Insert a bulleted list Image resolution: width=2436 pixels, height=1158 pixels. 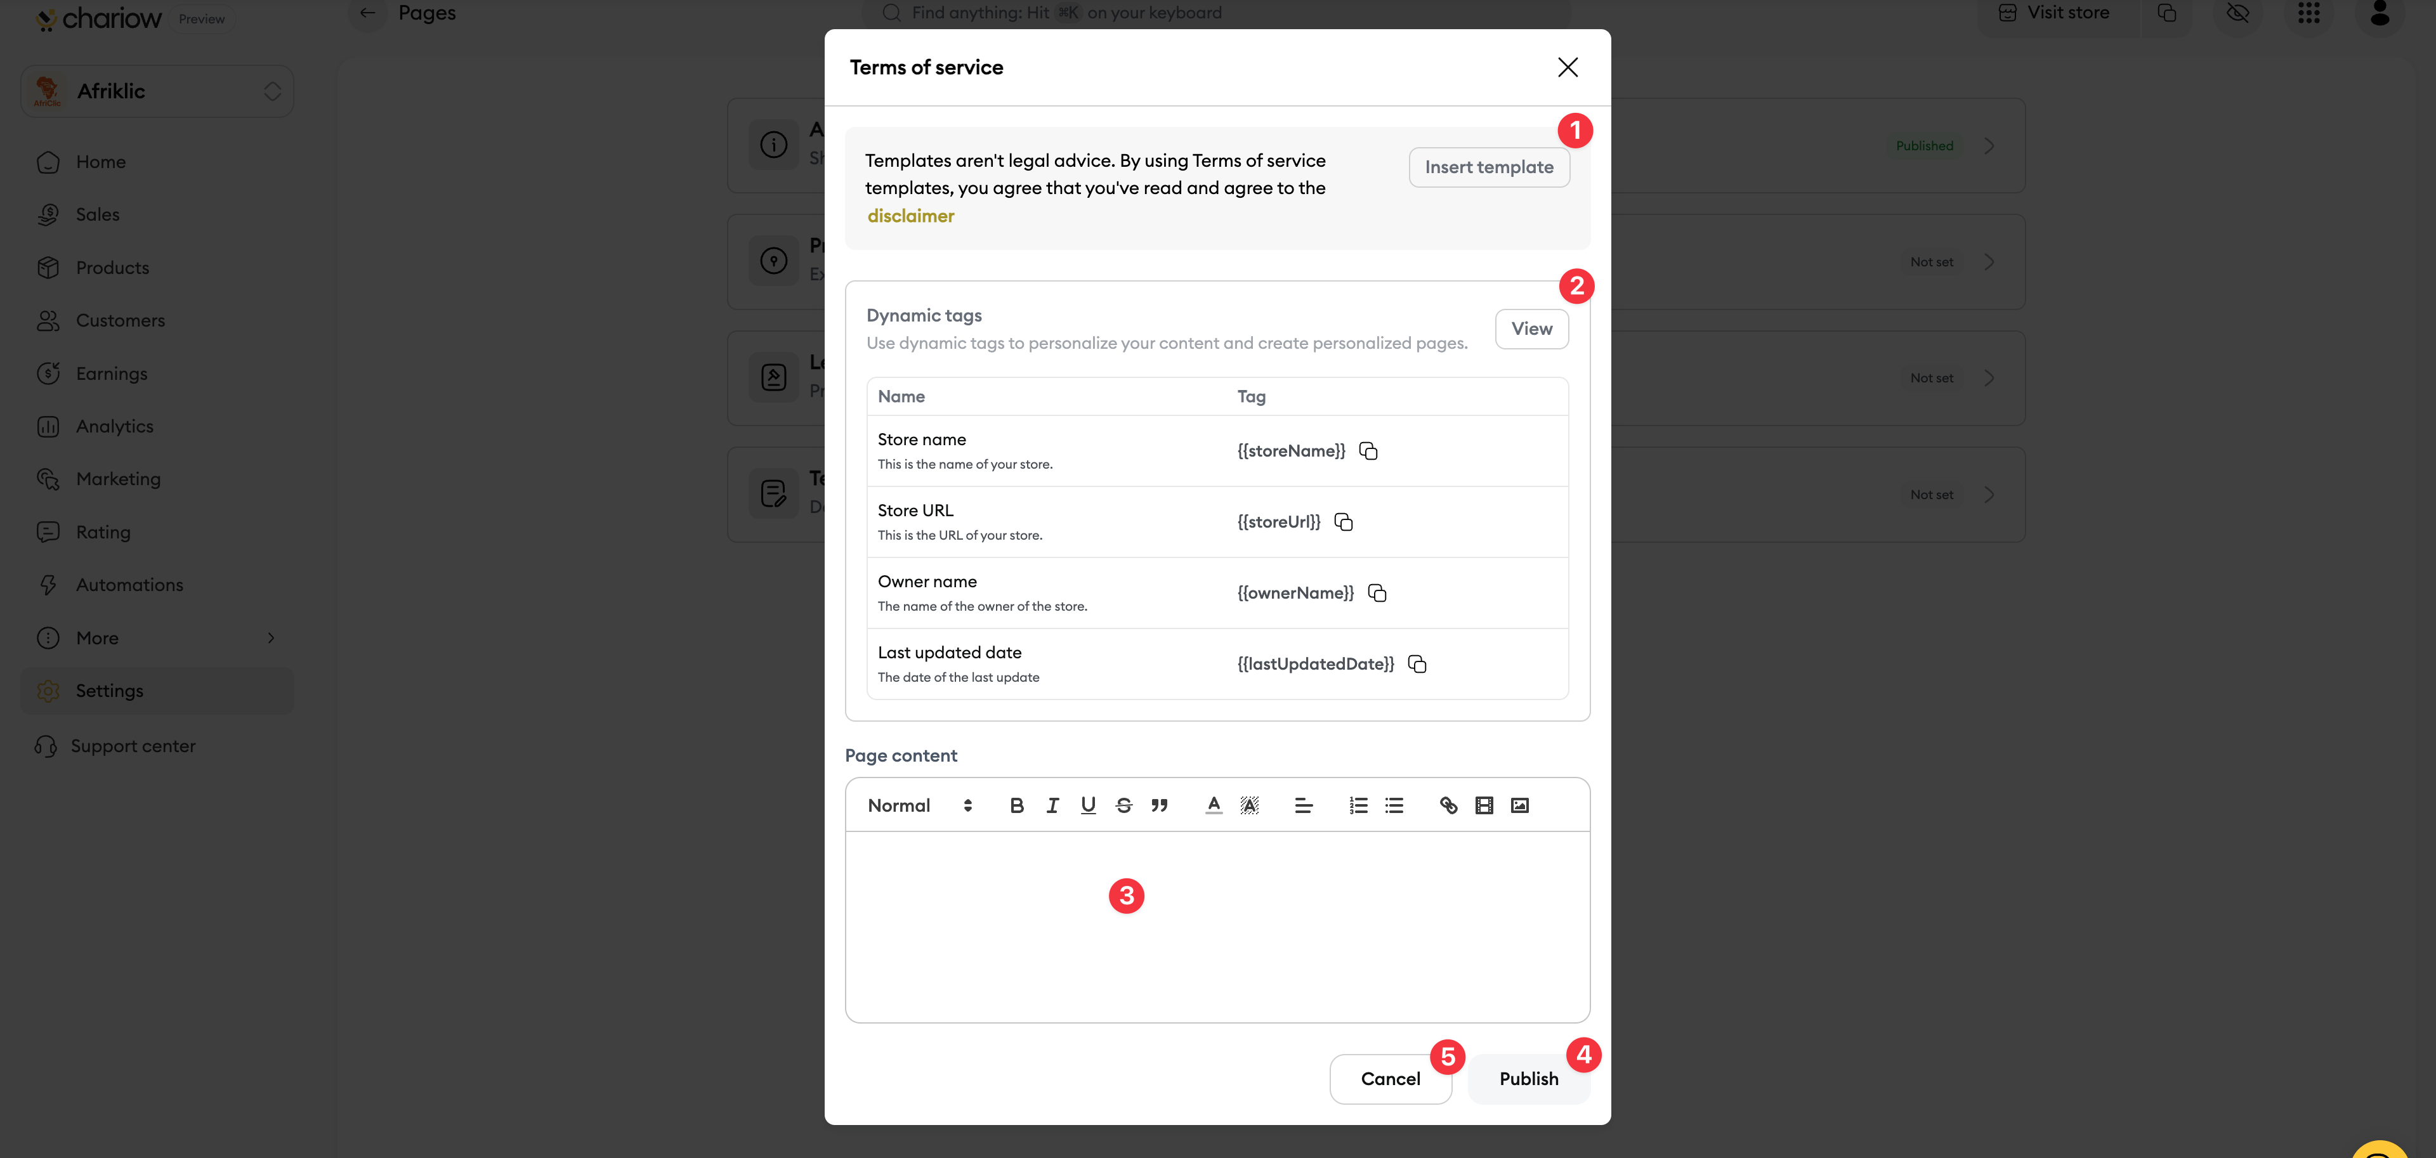(x=1394, y=805)
